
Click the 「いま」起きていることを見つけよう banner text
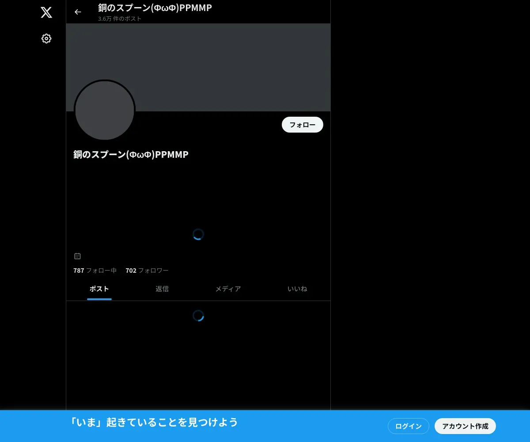(154, 422)
